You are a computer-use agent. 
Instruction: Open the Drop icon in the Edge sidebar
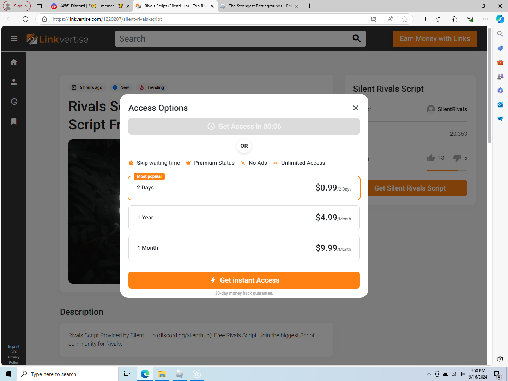coord(500,119)
